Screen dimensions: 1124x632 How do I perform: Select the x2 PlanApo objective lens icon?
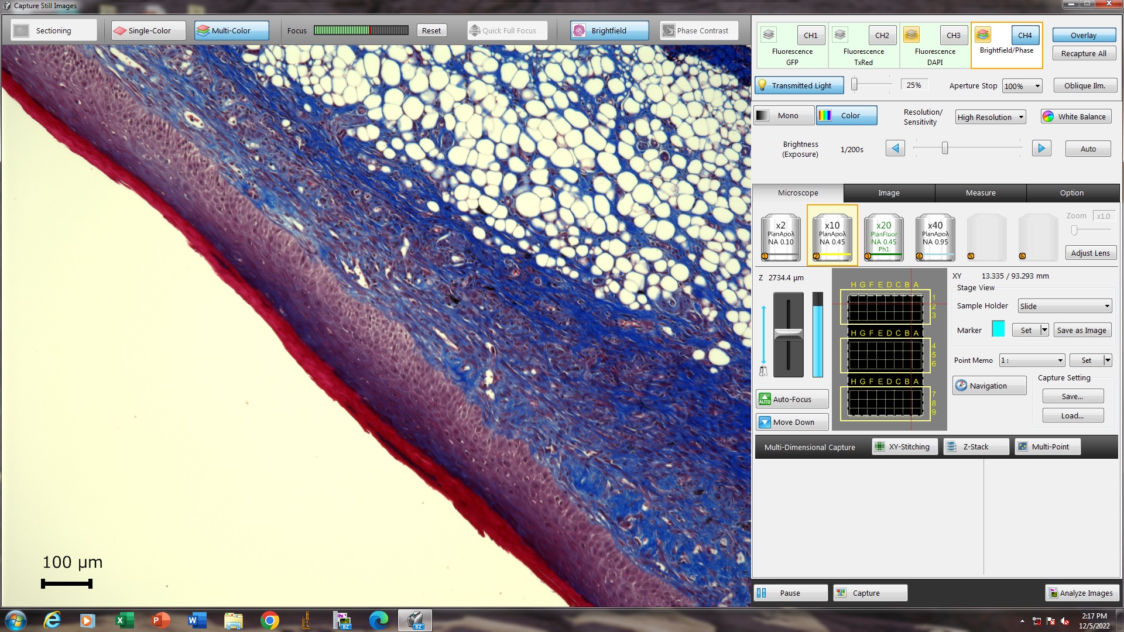(x=780, y=236)
